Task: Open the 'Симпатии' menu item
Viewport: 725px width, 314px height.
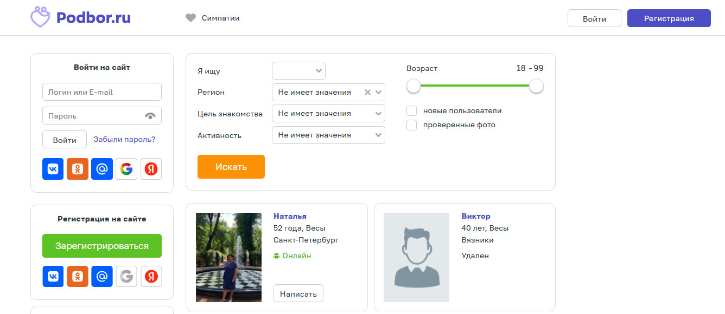Action: 213,18
